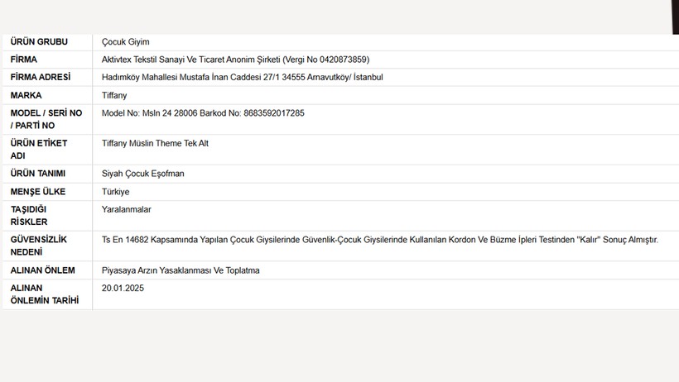Select the Tiffany Müslin Theme Tek Alt text
The height and width of the screenshot is (382, 679).
pyautogui.click(x=155, y=144)
